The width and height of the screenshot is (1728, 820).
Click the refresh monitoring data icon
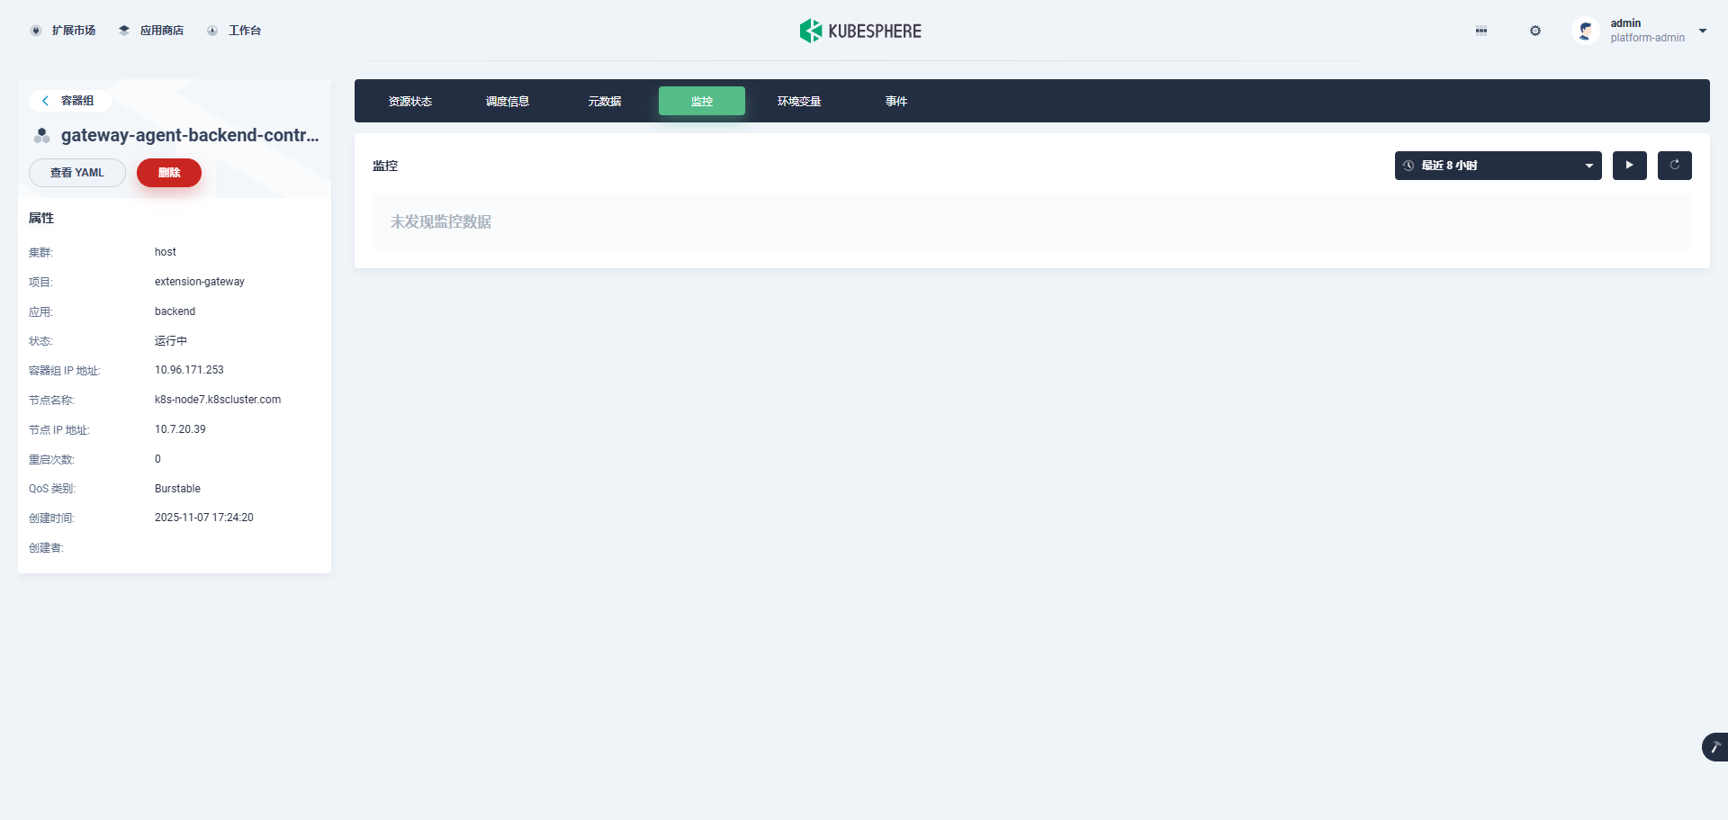pyautogui.click(x=1674, y=166)
